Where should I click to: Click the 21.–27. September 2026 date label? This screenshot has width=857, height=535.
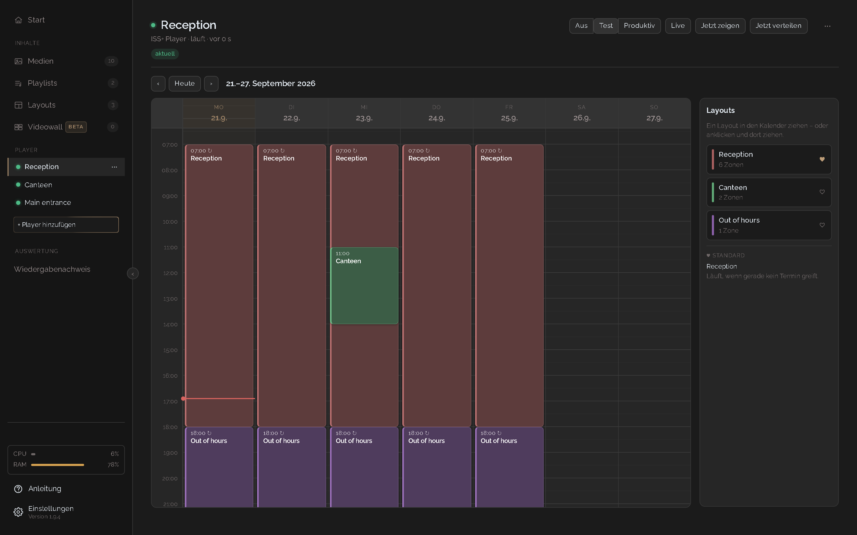click(x=270, y=84)
